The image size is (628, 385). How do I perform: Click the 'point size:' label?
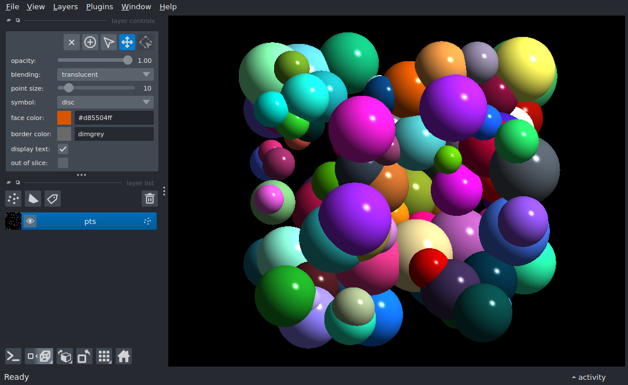point(27,88)
